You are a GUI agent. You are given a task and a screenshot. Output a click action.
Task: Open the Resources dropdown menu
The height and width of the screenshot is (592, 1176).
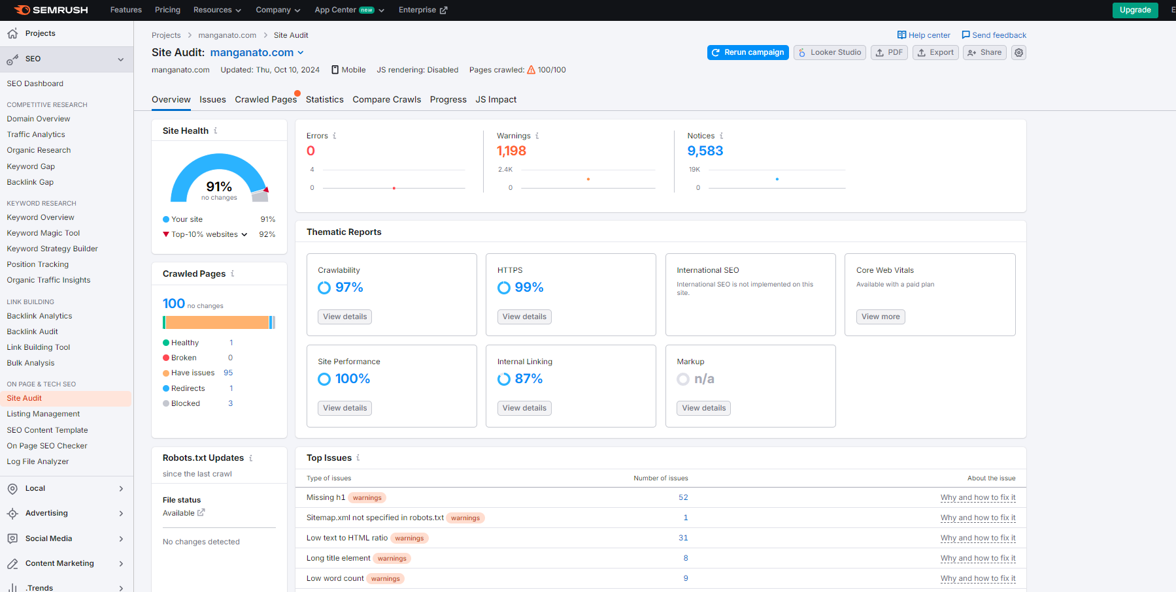[217, 10]
